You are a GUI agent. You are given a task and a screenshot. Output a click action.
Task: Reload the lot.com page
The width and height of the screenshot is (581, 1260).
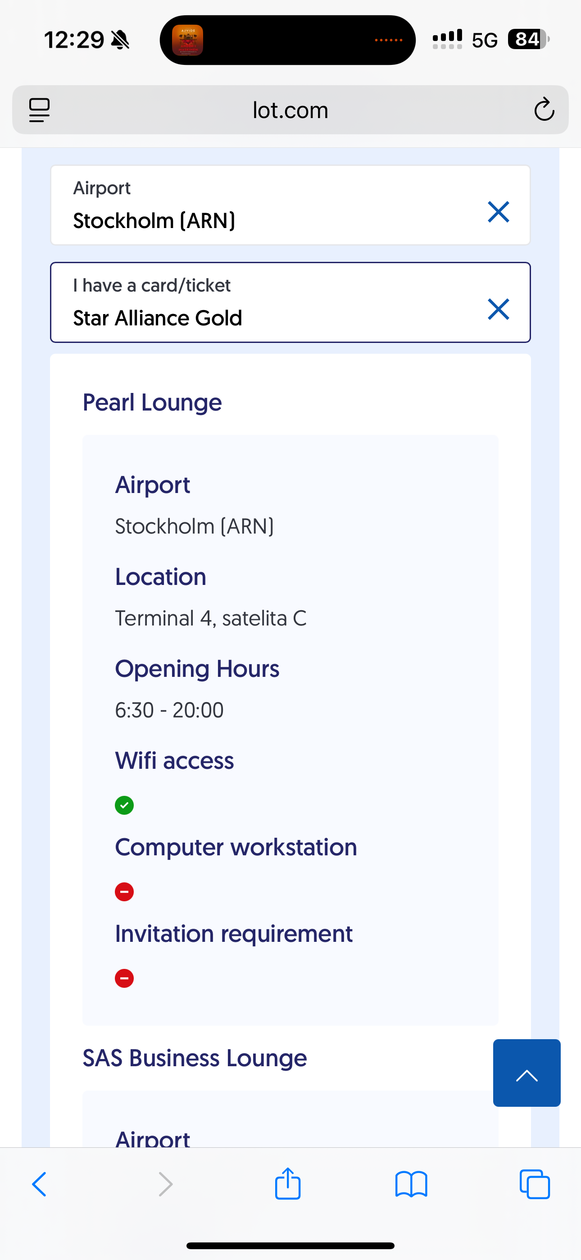[544, 110]
